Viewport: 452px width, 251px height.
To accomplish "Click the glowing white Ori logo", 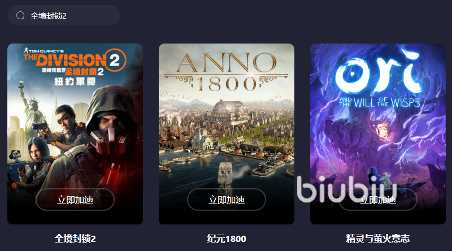I will 378,72.
